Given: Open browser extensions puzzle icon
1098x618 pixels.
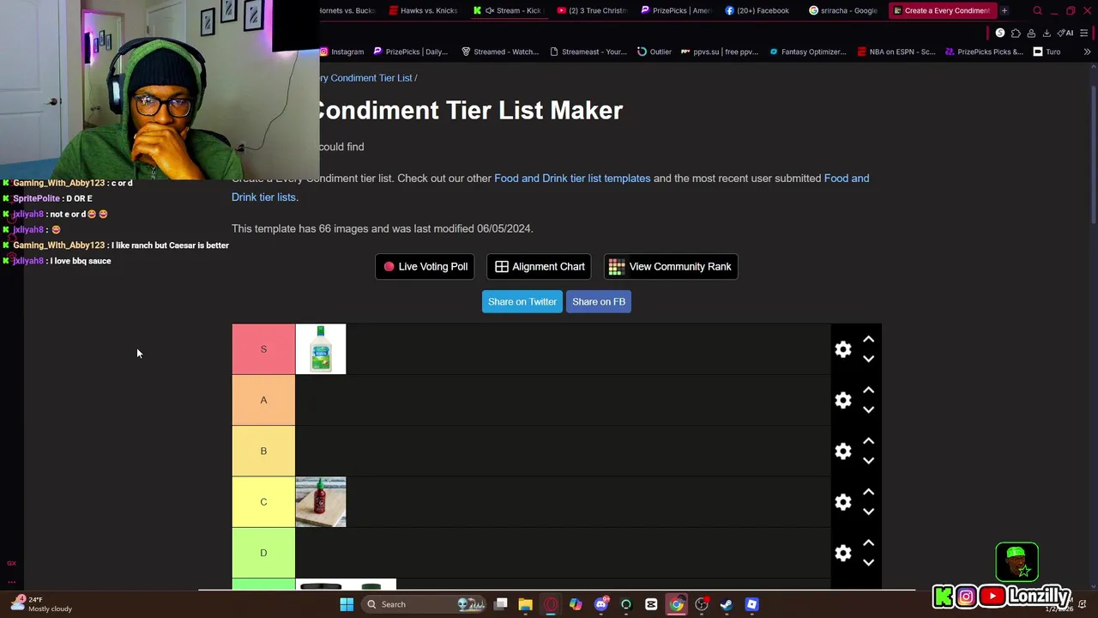Looking at the screenshot, I should coord(1016,33).
